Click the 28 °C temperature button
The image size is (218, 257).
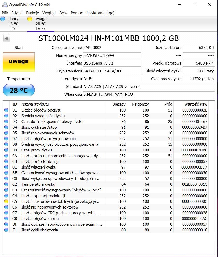(x=19, y=90)
